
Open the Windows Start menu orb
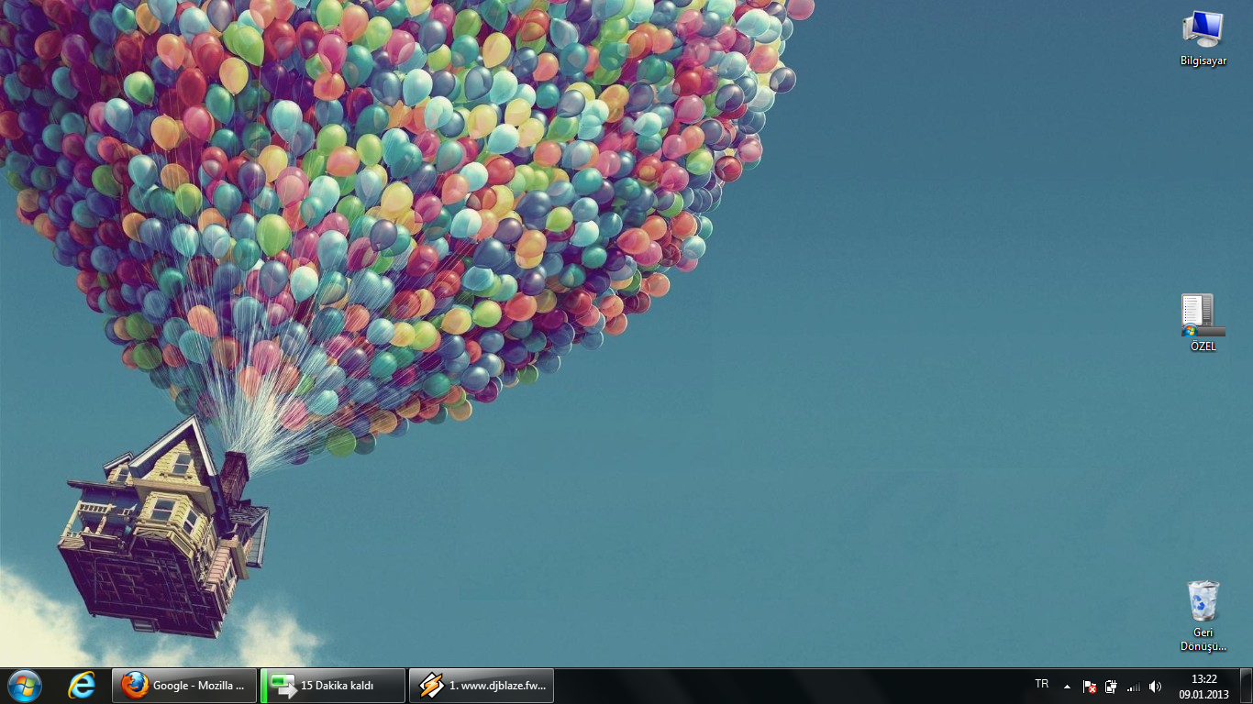pos(25,686)
